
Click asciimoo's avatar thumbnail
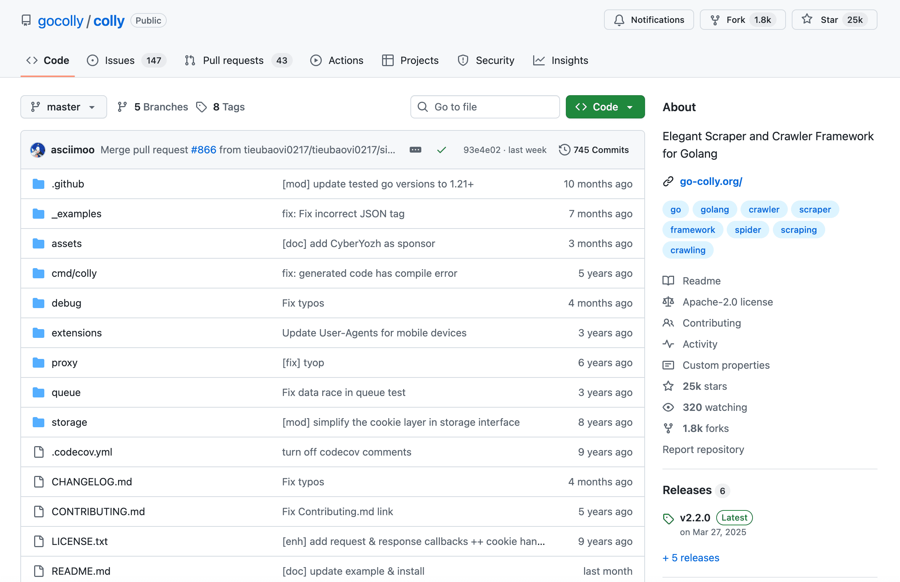pyautogui.click(x=37, y=150)
